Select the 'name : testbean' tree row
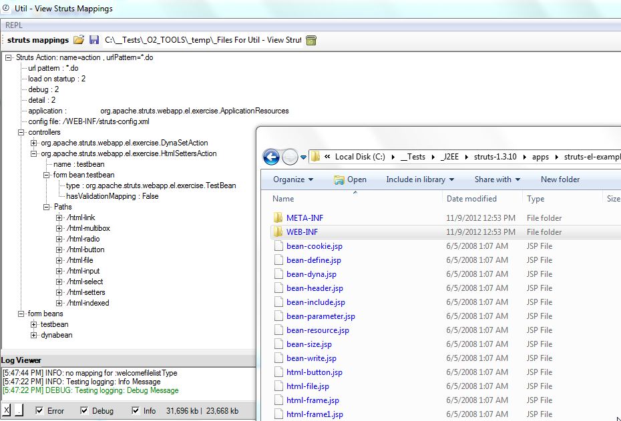This screenshot has width=621, height=421. pyautogui.click(x=79, y=164)
